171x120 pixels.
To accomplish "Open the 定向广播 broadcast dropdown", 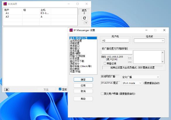I will 141,77.
